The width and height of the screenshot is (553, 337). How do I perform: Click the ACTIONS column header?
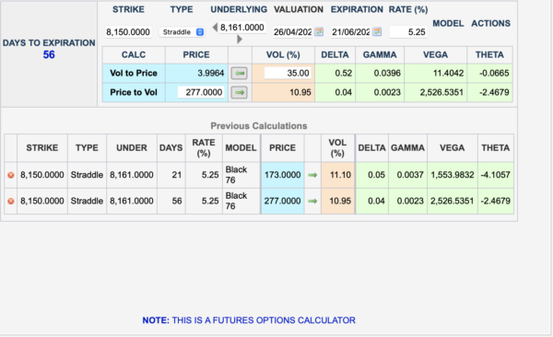click(x=490, y=23)
